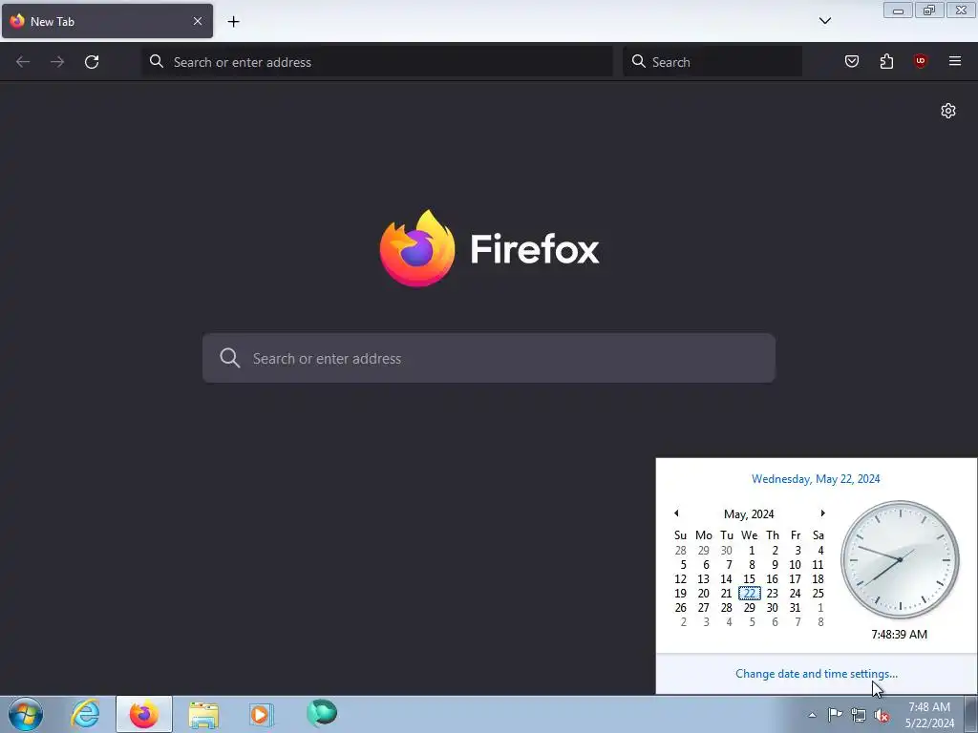Go to previous month in calendar

pos(676,513)
